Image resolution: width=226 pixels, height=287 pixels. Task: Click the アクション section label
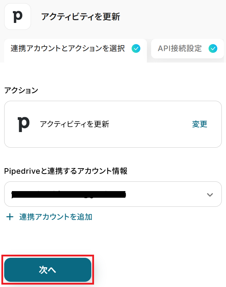tap(21, 90)
